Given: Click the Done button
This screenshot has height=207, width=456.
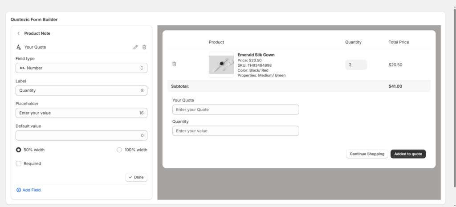Looking at the screenshot, I should [x=136, y=177].
